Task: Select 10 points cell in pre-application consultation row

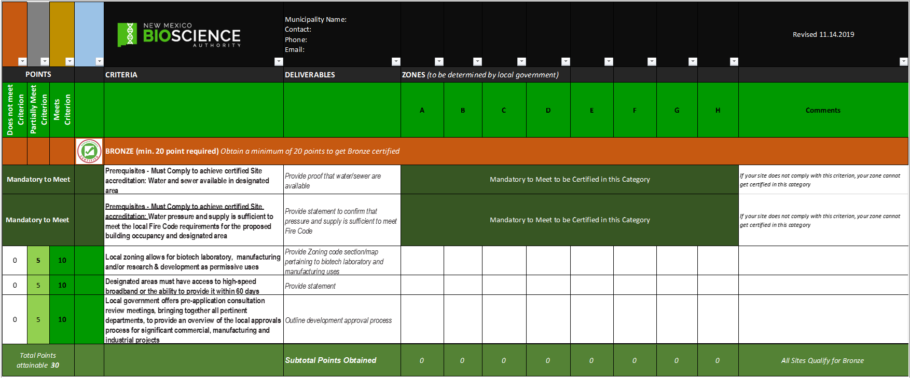Action: (x=62, y=319)
